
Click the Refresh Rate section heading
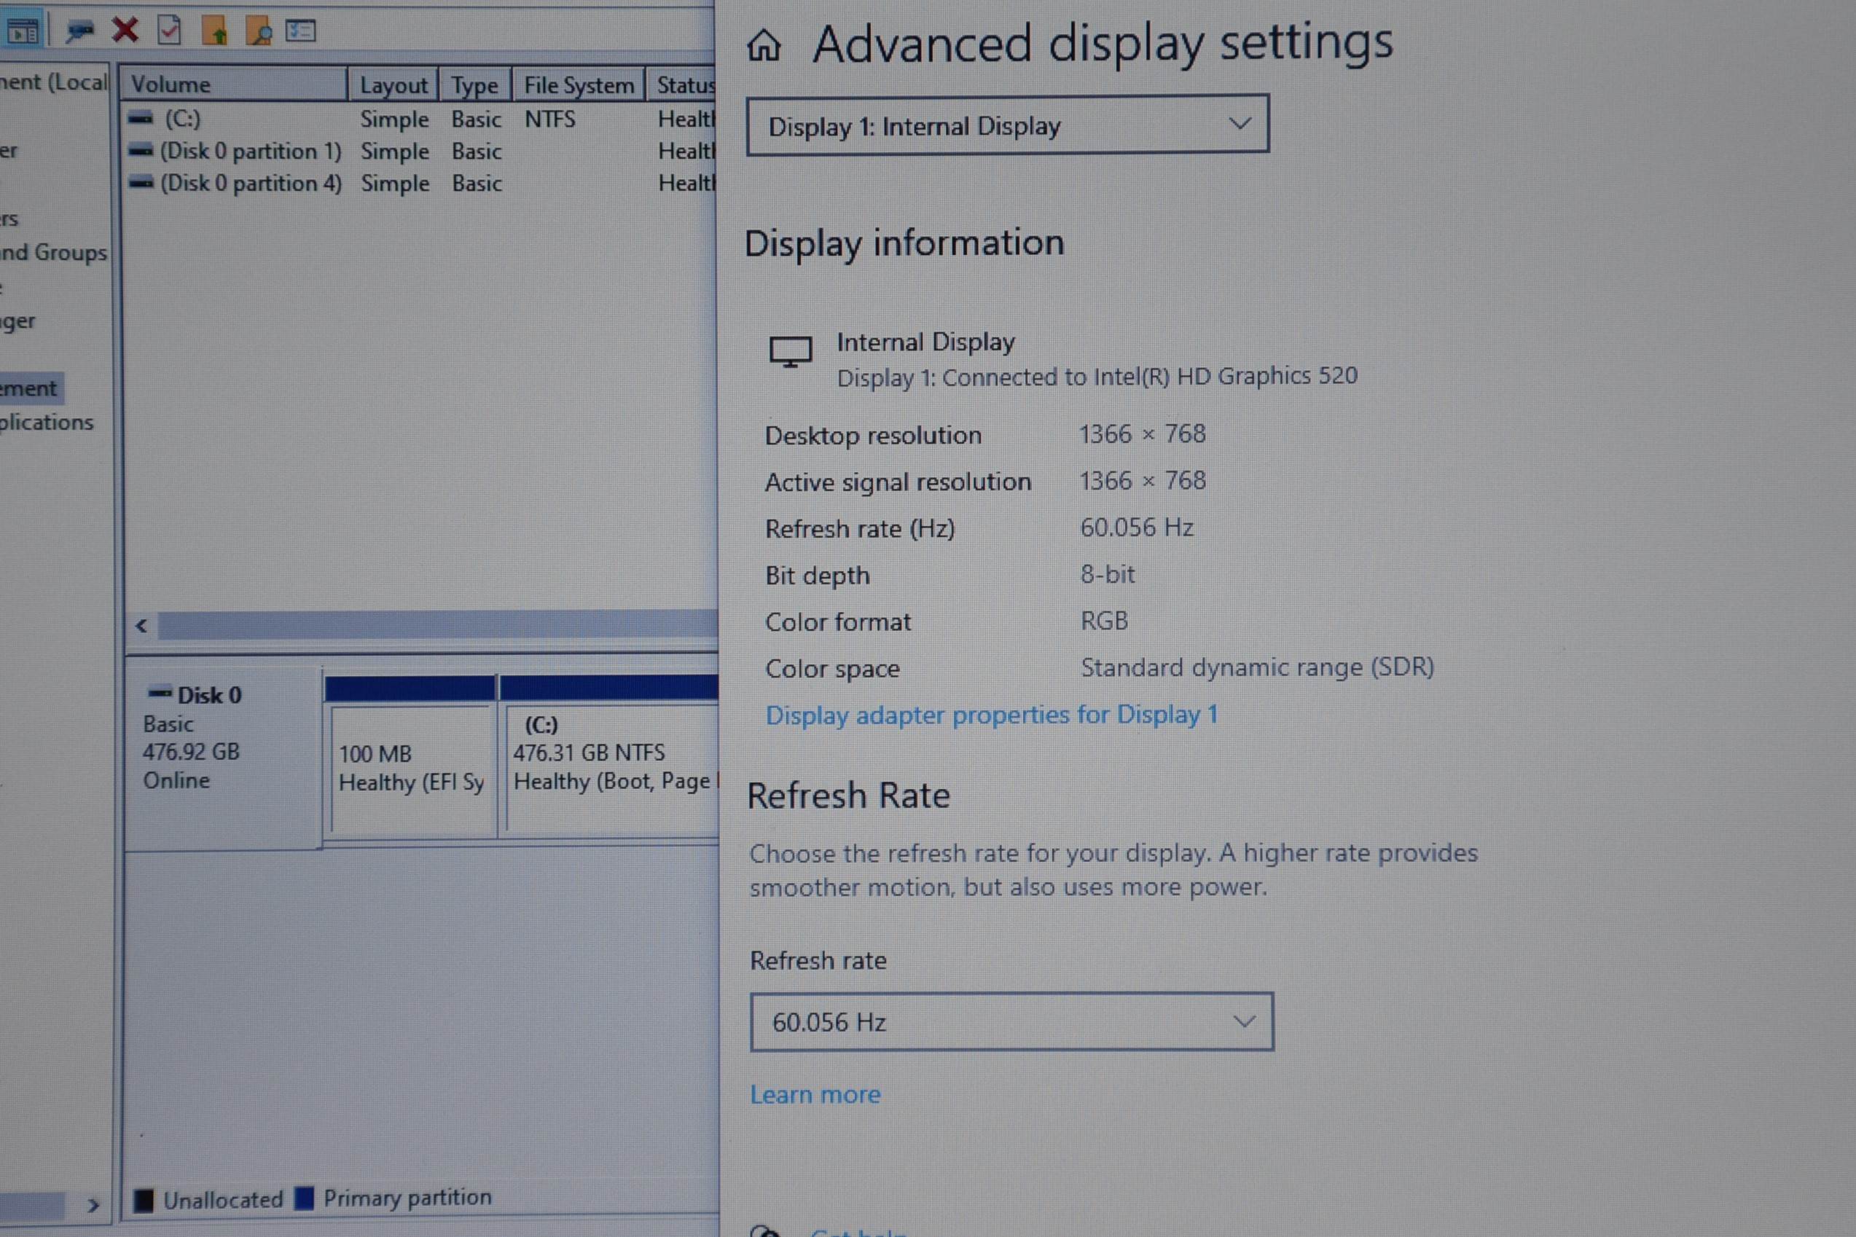[x=848, y=796]
